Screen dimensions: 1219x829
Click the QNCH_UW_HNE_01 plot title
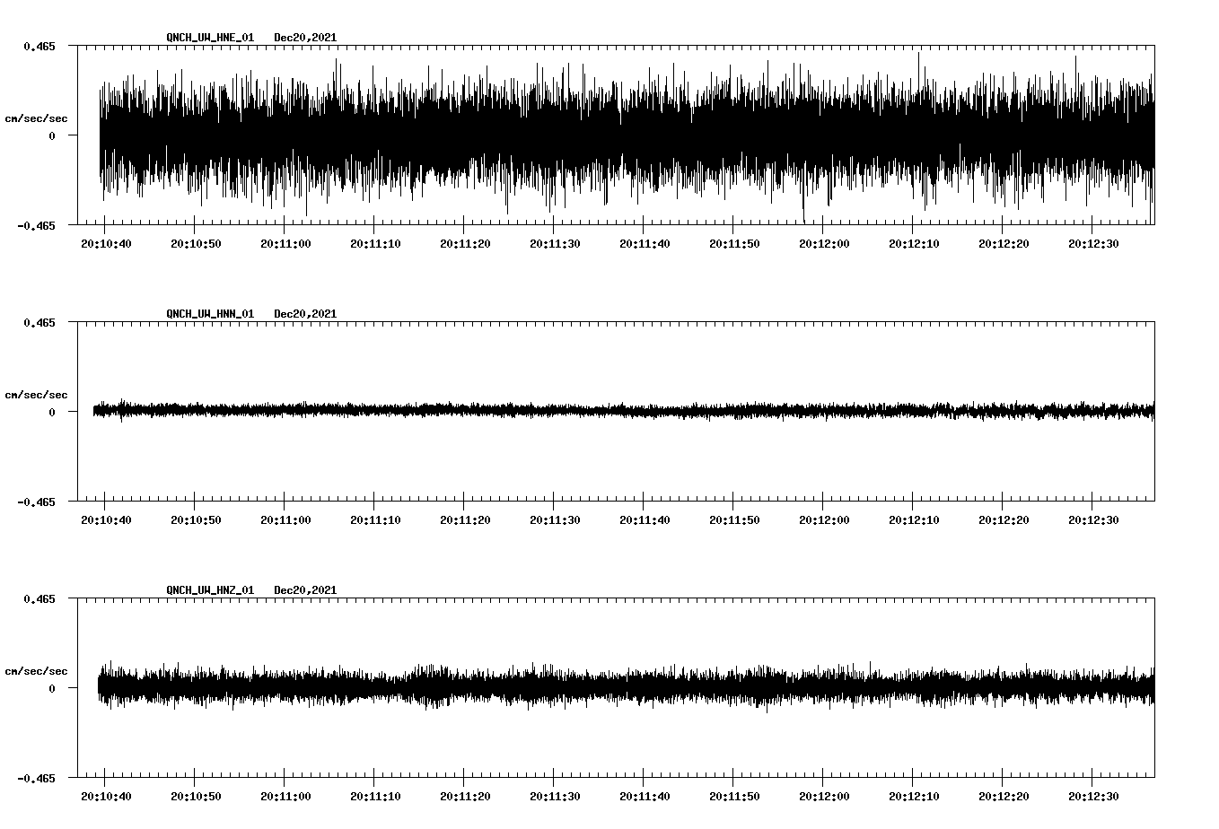[x=210, y=38]
